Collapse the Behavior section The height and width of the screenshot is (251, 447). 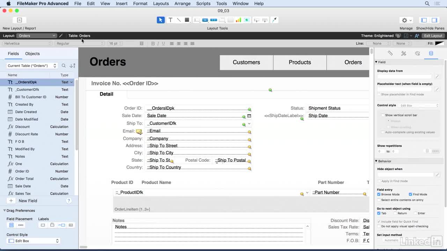[x=376, y=161]
